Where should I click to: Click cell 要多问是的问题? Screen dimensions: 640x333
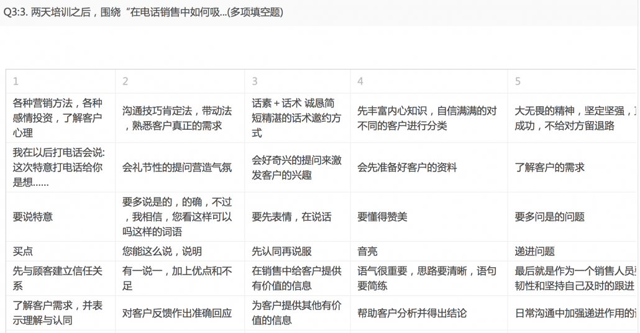[572, 217]
